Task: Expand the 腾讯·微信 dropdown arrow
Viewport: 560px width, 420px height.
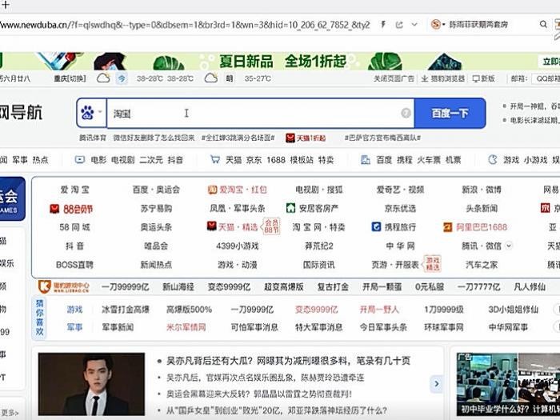Action: tap(509, 246)
